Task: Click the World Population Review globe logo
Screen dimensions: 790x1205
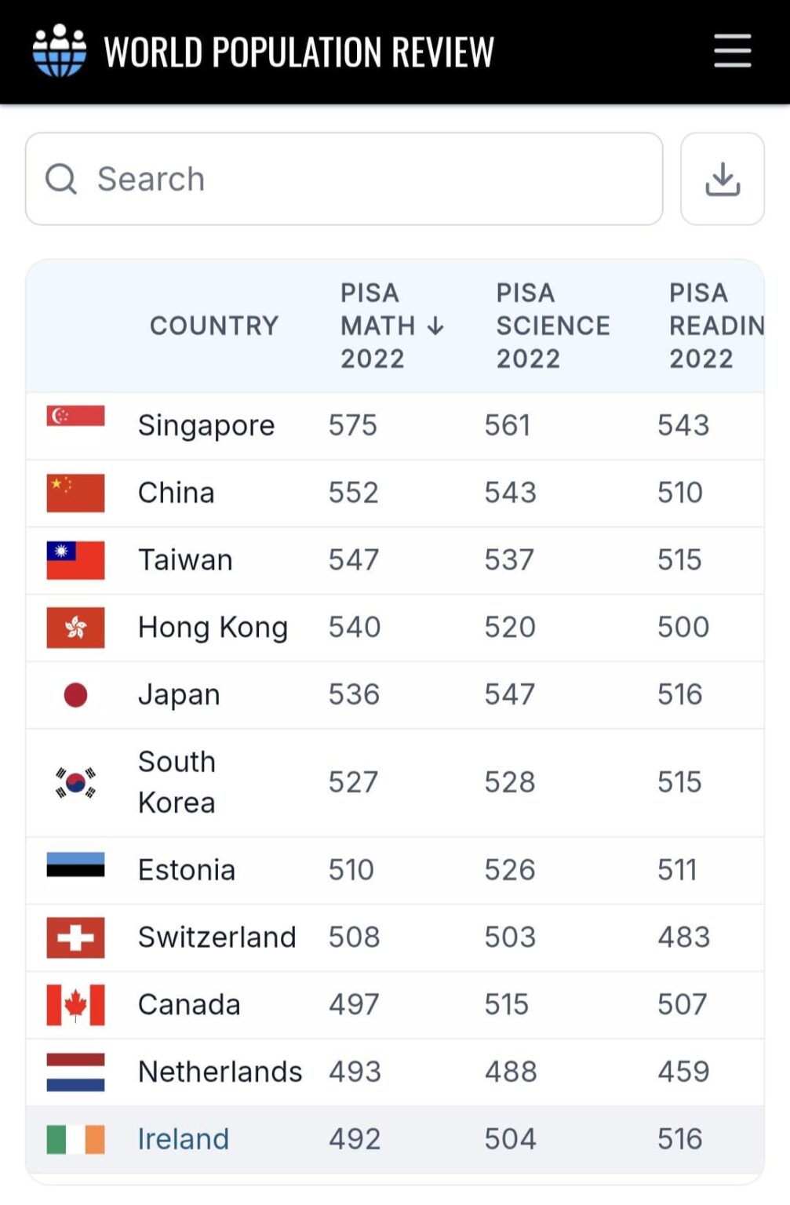Action: point(57,50)
